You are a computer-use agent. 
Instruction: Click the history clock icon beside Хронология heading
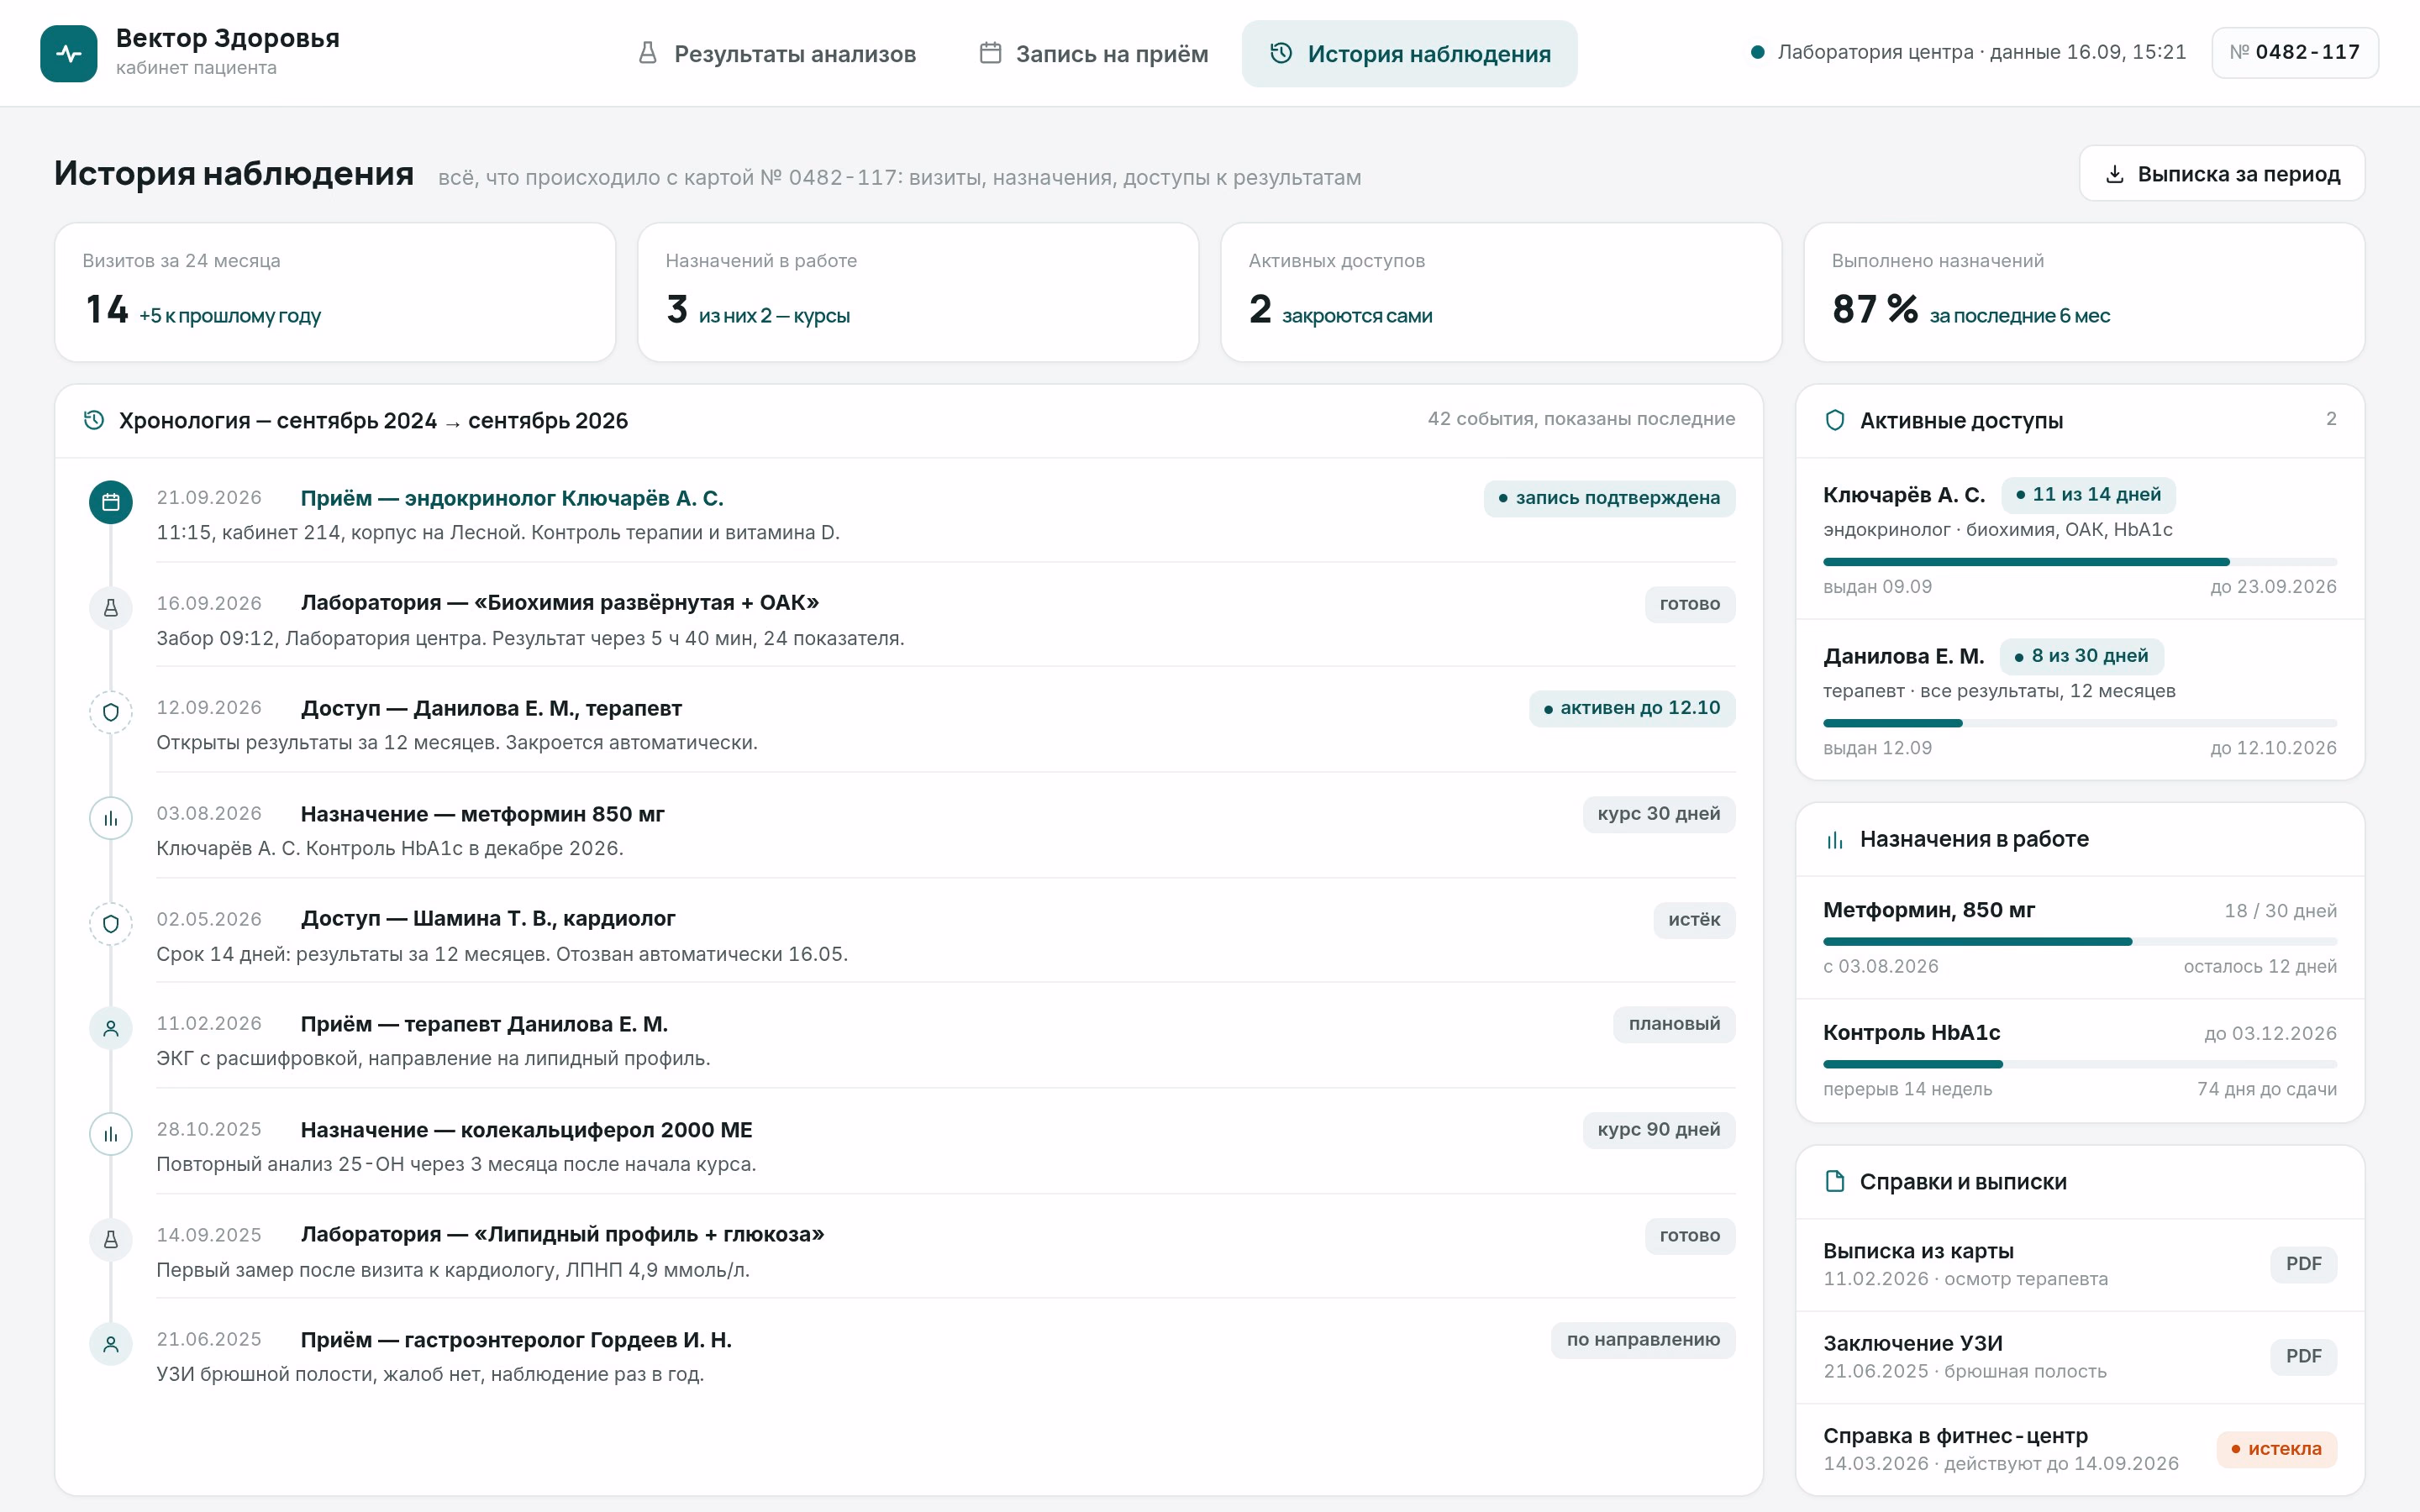tap(94, 420)
